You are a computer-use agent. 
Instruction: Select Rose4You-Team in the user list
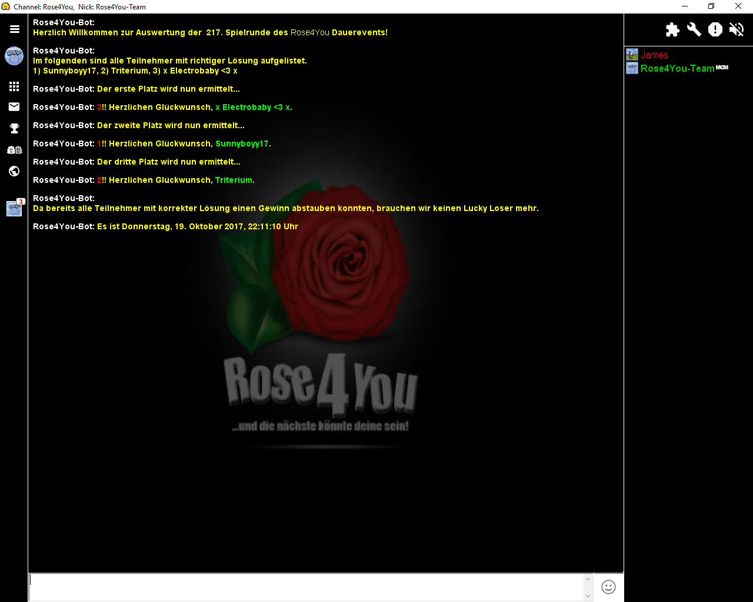click(677, 68)
